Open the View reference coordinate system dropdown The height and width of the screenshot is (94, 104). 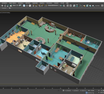(x=15, y=5)
